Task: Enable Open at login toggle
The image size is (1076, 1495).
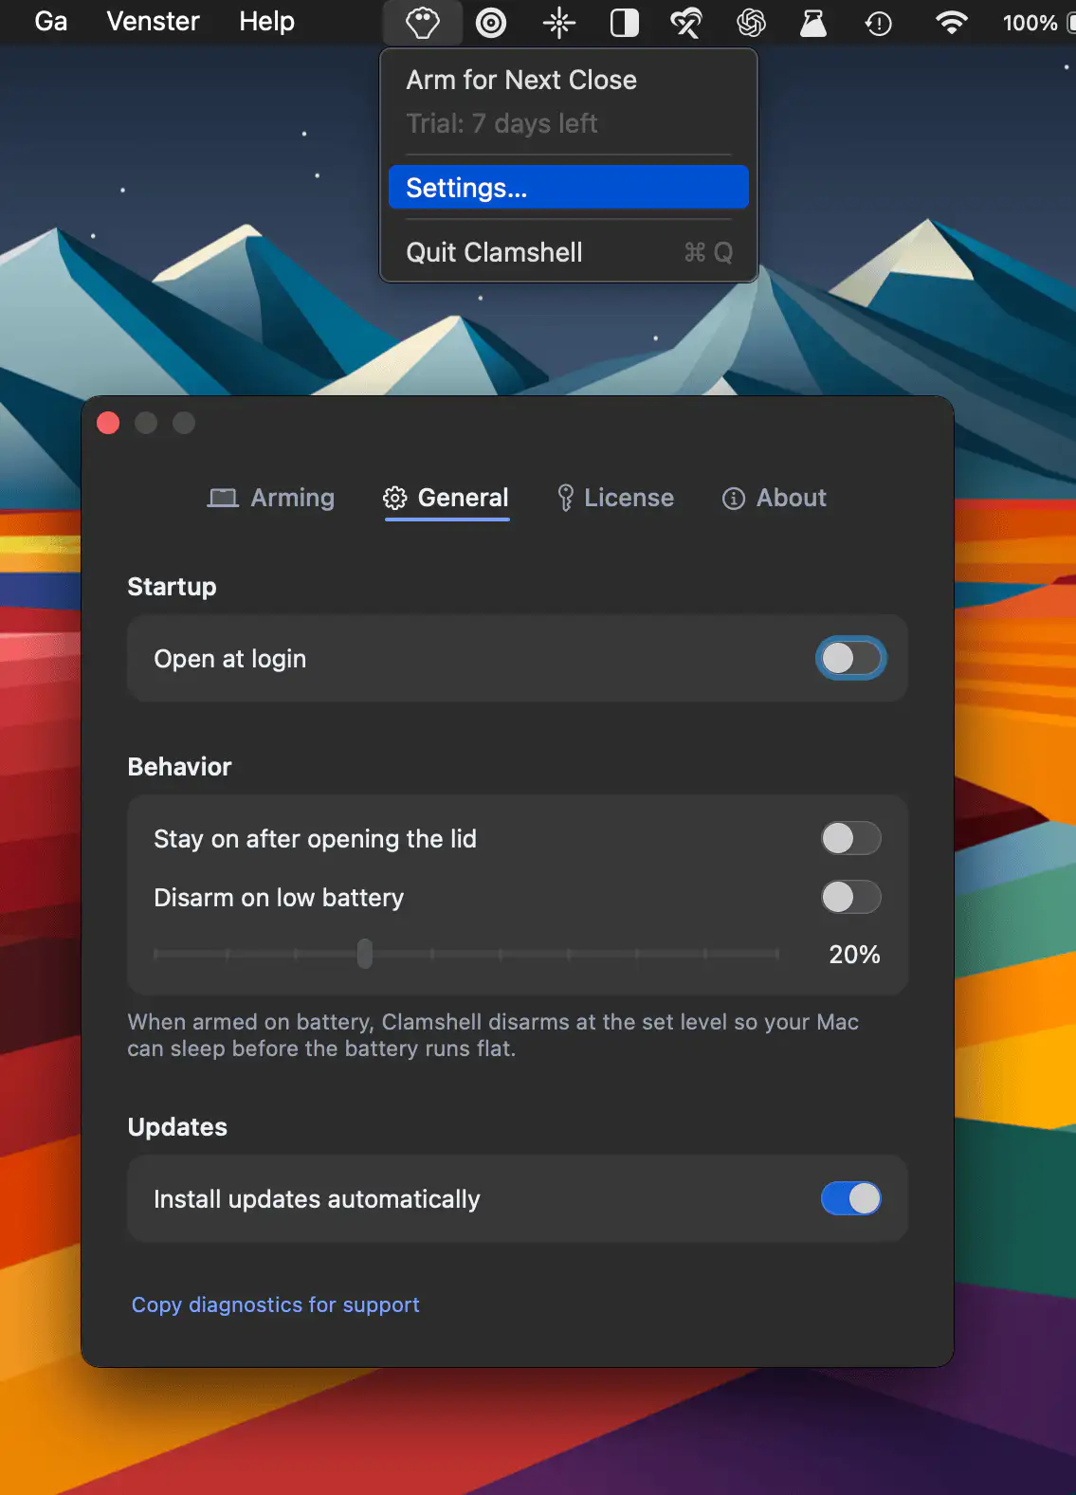Action: click(x=851, y=659)
